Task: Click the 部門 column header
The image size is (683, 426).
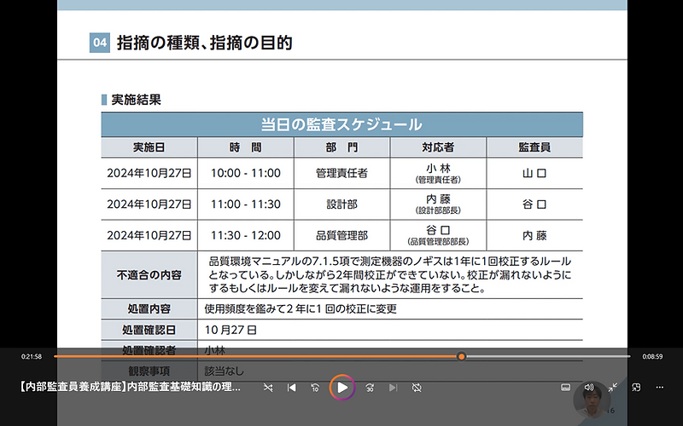Action: 342,147
